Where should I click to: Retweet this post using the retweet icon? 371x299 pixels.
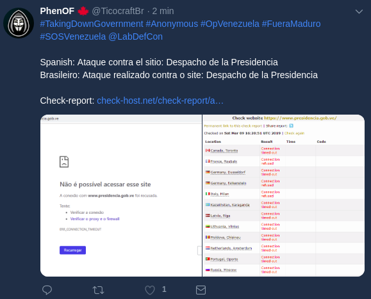coord(98,290)
